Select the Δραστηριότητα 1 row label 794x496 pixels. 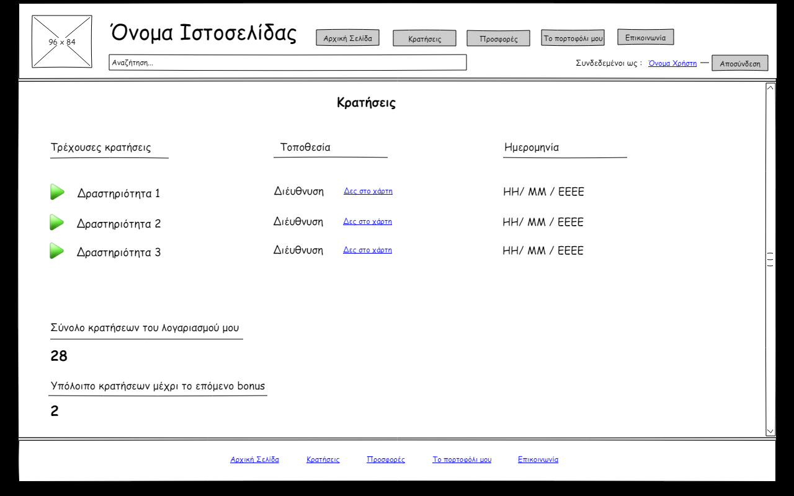pyautogui.click(x=118, y=193)
